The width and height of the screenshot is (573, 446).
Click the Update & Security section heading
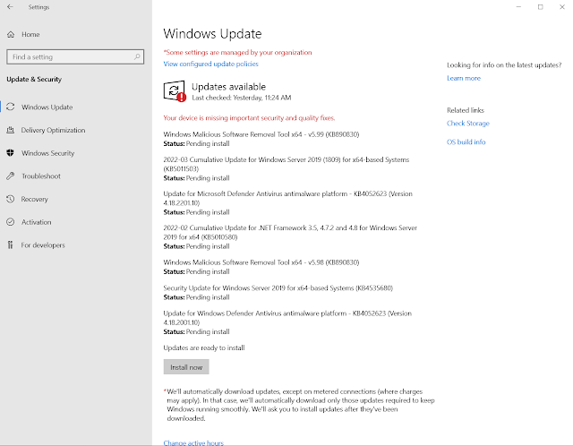[34, 80]
